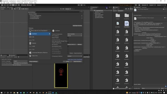This screenshot has height=94, width=167.
Task: Open the custom editor tools icon
Action: (19, 5)
